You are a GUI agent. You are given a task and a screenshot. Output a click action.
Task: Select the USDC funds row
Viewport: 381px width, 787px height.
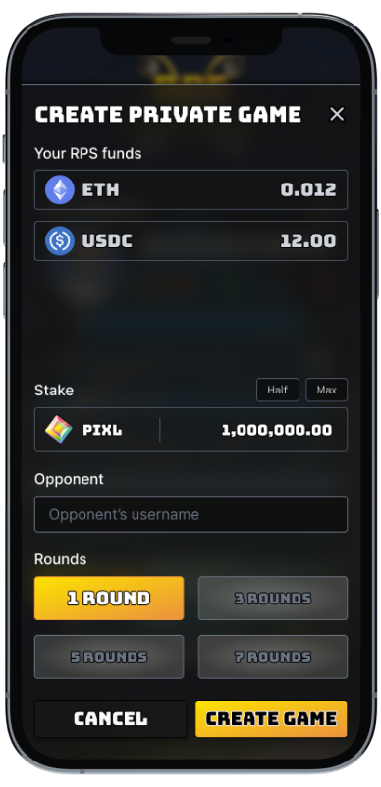[190, 241]
